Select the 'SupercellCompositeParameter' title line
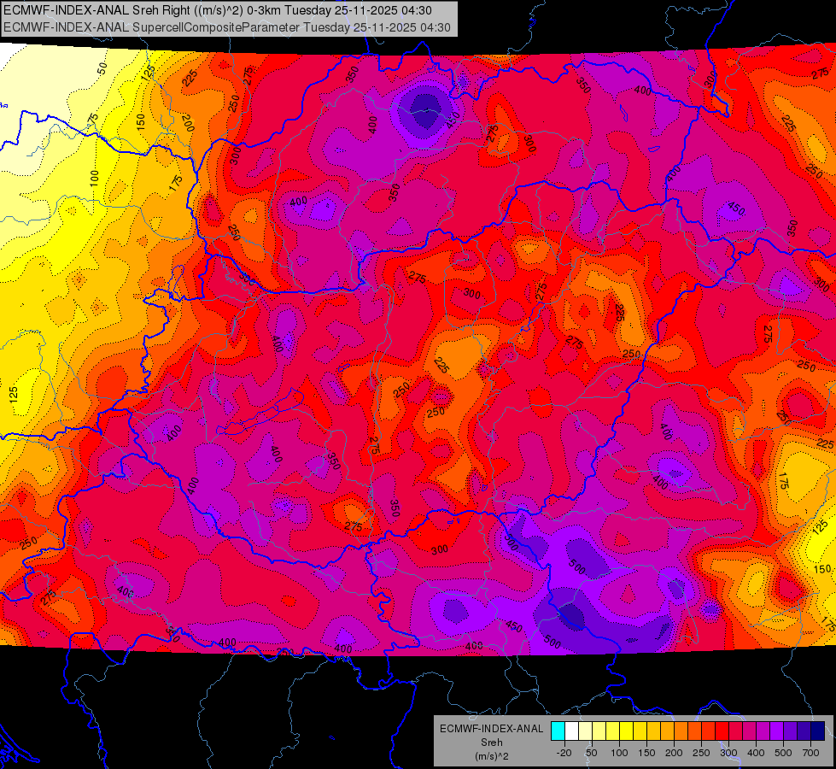Viewport: 836px width, 769px height. click(227, 27)
